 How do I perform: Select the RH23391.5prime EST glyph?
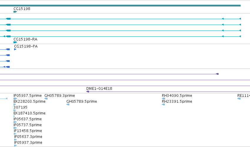point(163,104)
